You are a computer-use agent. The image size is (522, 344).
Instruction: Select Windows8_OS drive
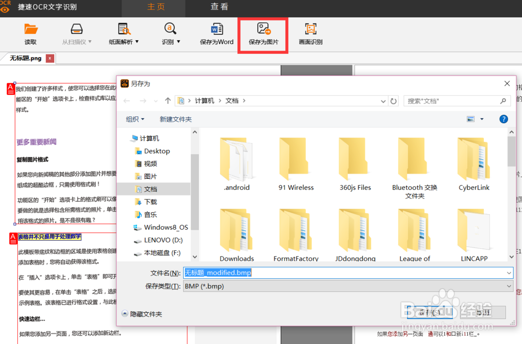tap(161, 227)
